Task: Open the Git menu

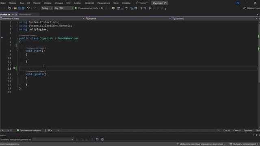Action: (28, 3)
